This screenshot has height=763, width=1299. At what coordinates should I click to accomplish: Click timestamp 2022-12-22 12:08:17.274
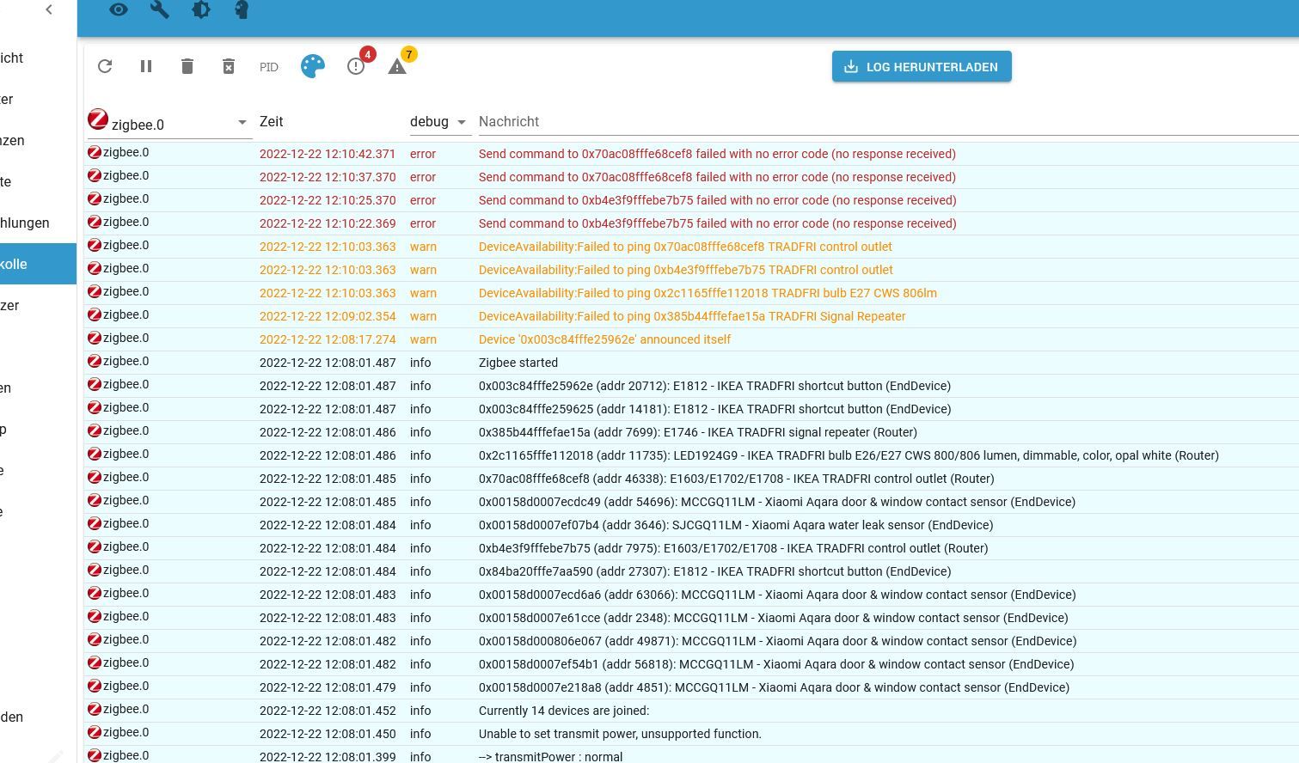328,339
